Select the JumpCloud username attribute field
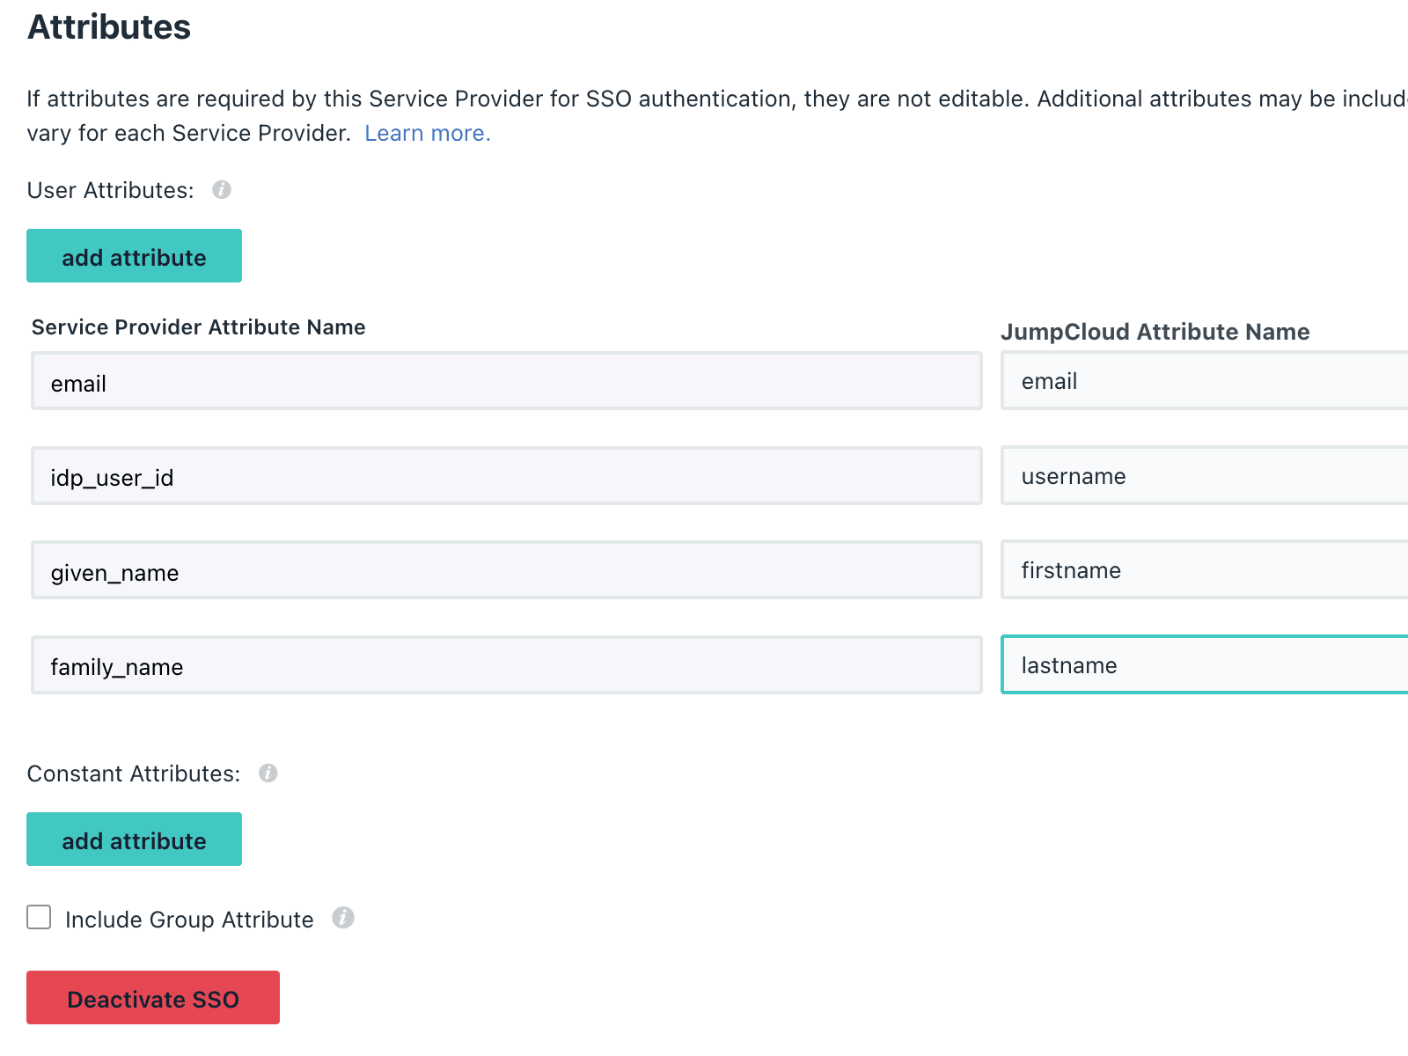1408x1056 pixels. (x=1204, y=476)
